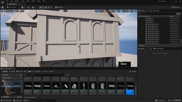Open the Help menu
This screenshot has height=102, width=182.
pos(44,1)
